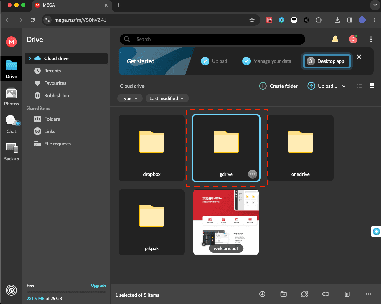
Task: Open shared Links
Action: coord(50,131)
